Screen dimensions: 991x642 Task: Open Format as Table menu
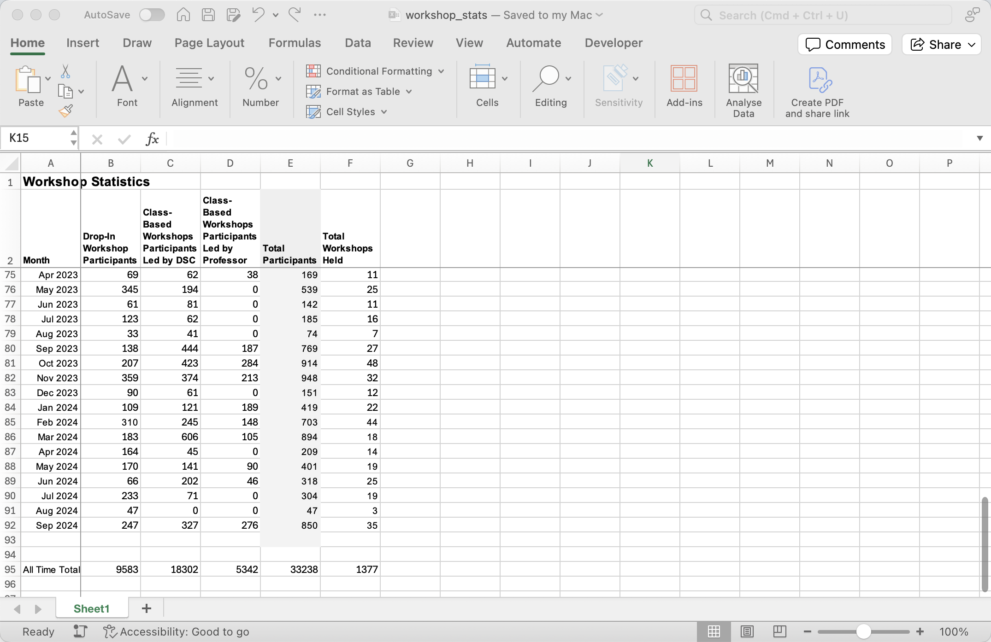click(x=360, y=92)
